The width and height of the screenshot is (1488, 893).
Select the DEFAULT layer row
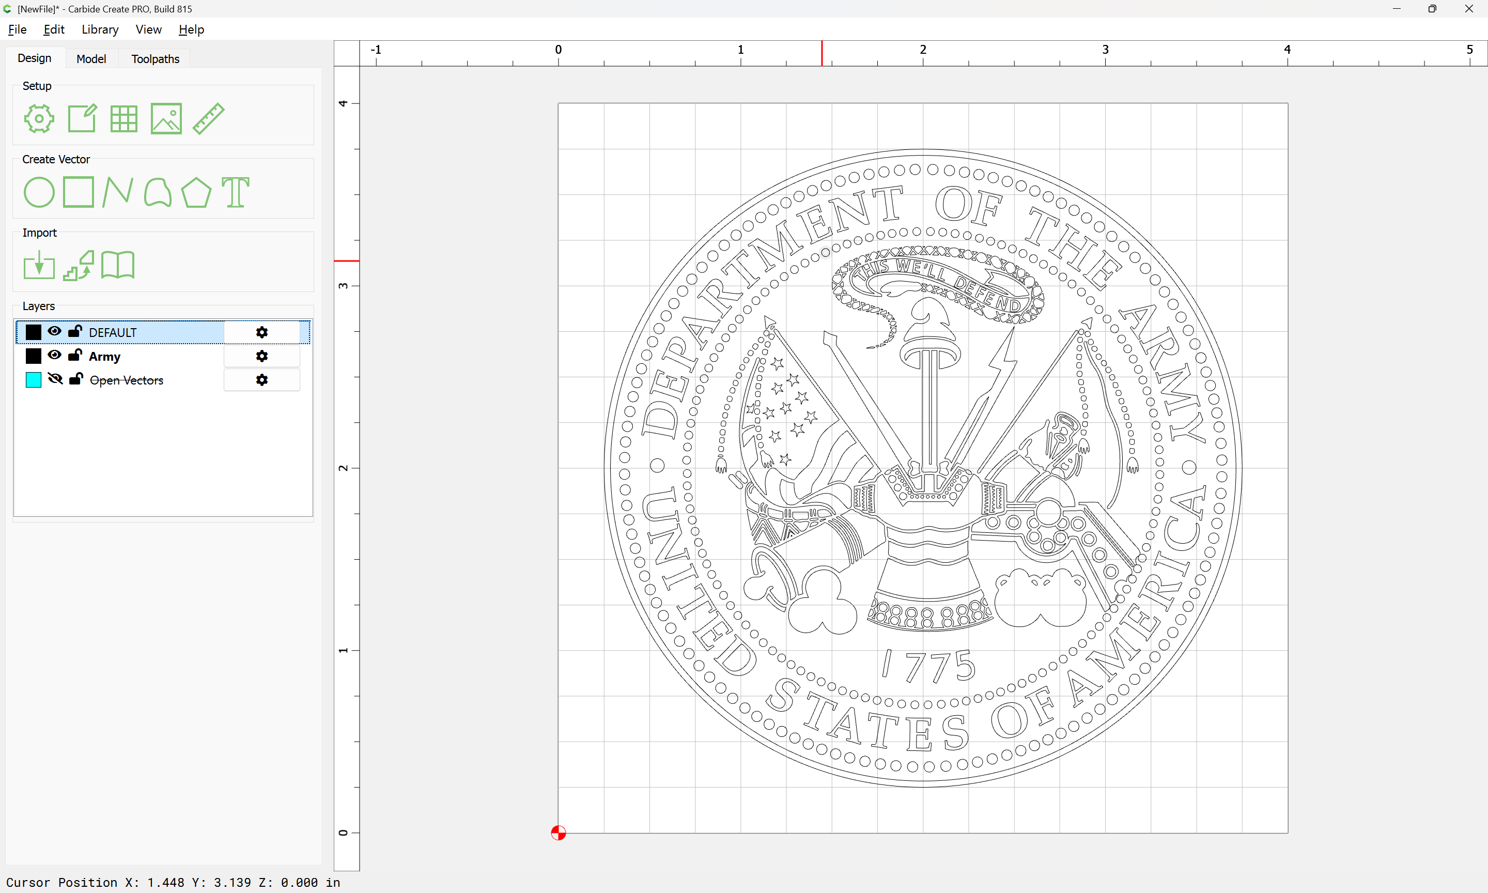point(162,332)
